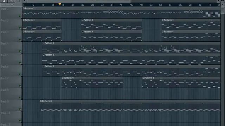Screen dimensions: 225x126
Task: Select the Pattern 5 clip title bar
Action: [x=131, y=43]
